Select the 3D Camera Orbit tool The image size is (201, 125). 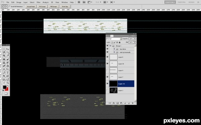(x=8, y=80)
